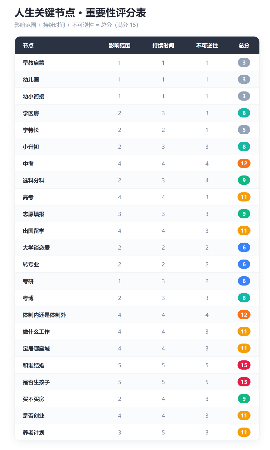Click the blue score badge 6 for 大学谈恋爱

click(244, 247)
